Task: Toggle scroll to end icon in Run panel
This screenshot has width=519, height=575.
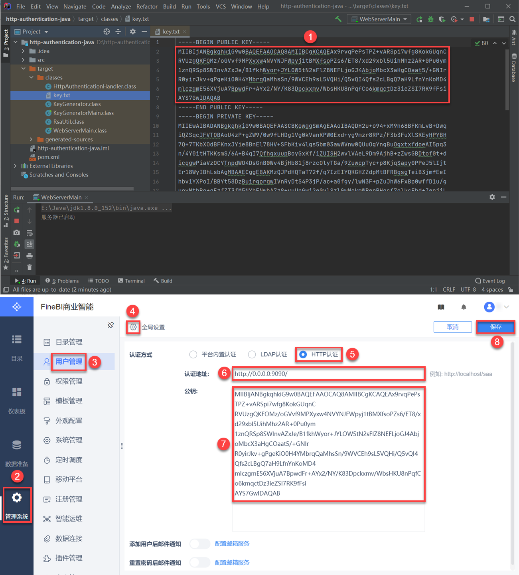Action: (x=30, y=244)
